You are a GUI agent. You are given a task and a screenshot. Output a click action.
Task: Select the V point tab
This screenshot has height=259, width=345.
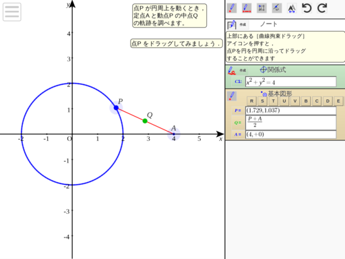pyautogui.click(x=295, y=101)
